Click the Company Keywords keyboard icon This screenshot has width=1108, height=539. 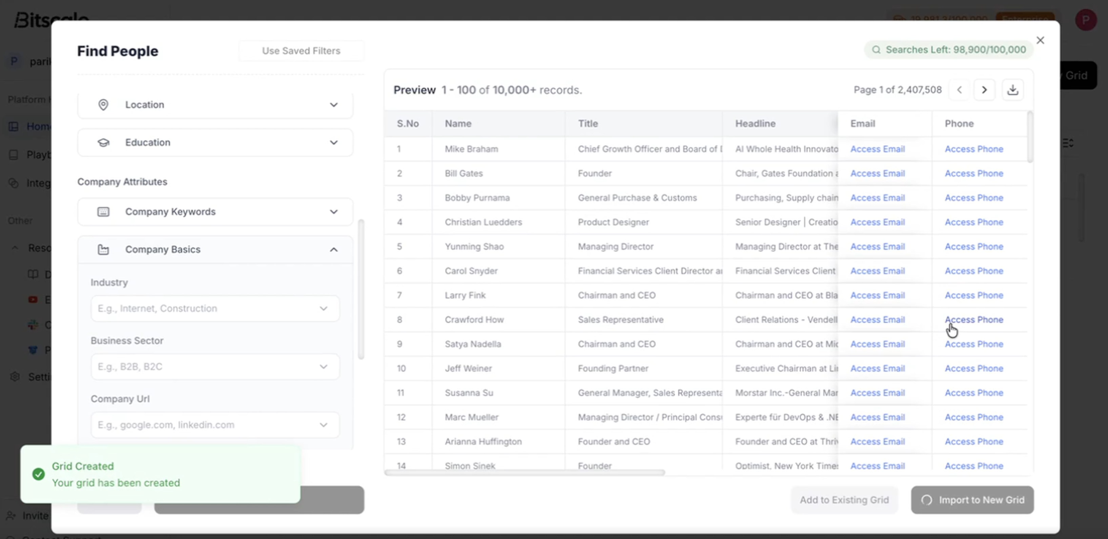pyautogui.click(x=103, y=212)
